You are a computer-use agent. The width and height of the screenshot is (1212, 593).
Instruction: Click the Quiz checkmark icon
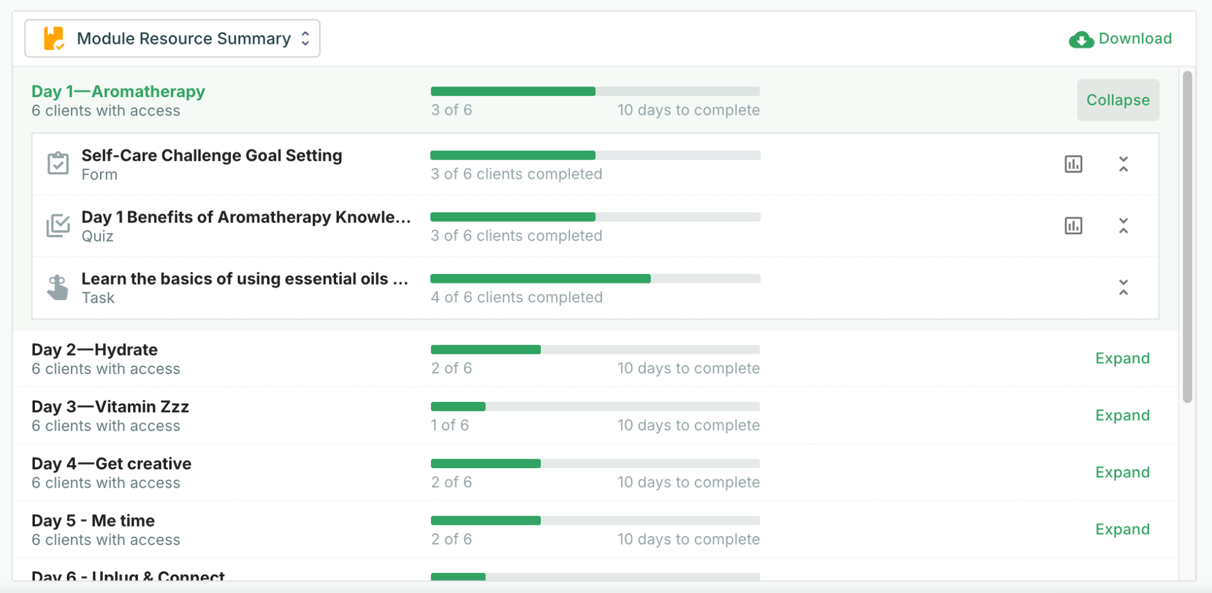(58, 225)
